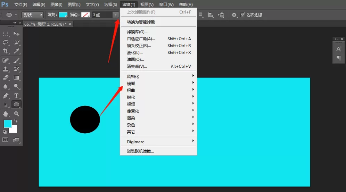Reset default foreground and background colors

click(5, 132)
